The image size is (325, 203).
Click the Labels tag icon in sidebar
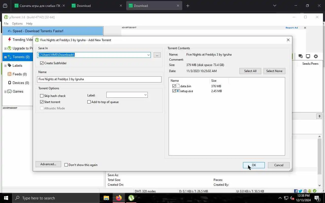[9, 65]
